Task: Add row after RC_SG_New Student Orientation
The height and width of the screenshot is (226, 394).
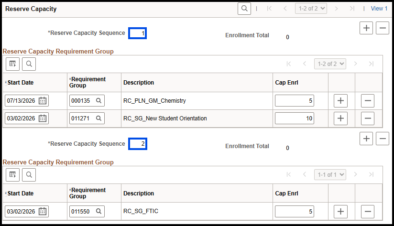Action: pyautogui.click(x=340, y=118)
